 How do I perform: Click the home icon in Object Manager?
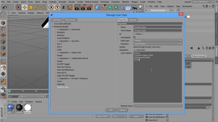(x=207, y=6)
